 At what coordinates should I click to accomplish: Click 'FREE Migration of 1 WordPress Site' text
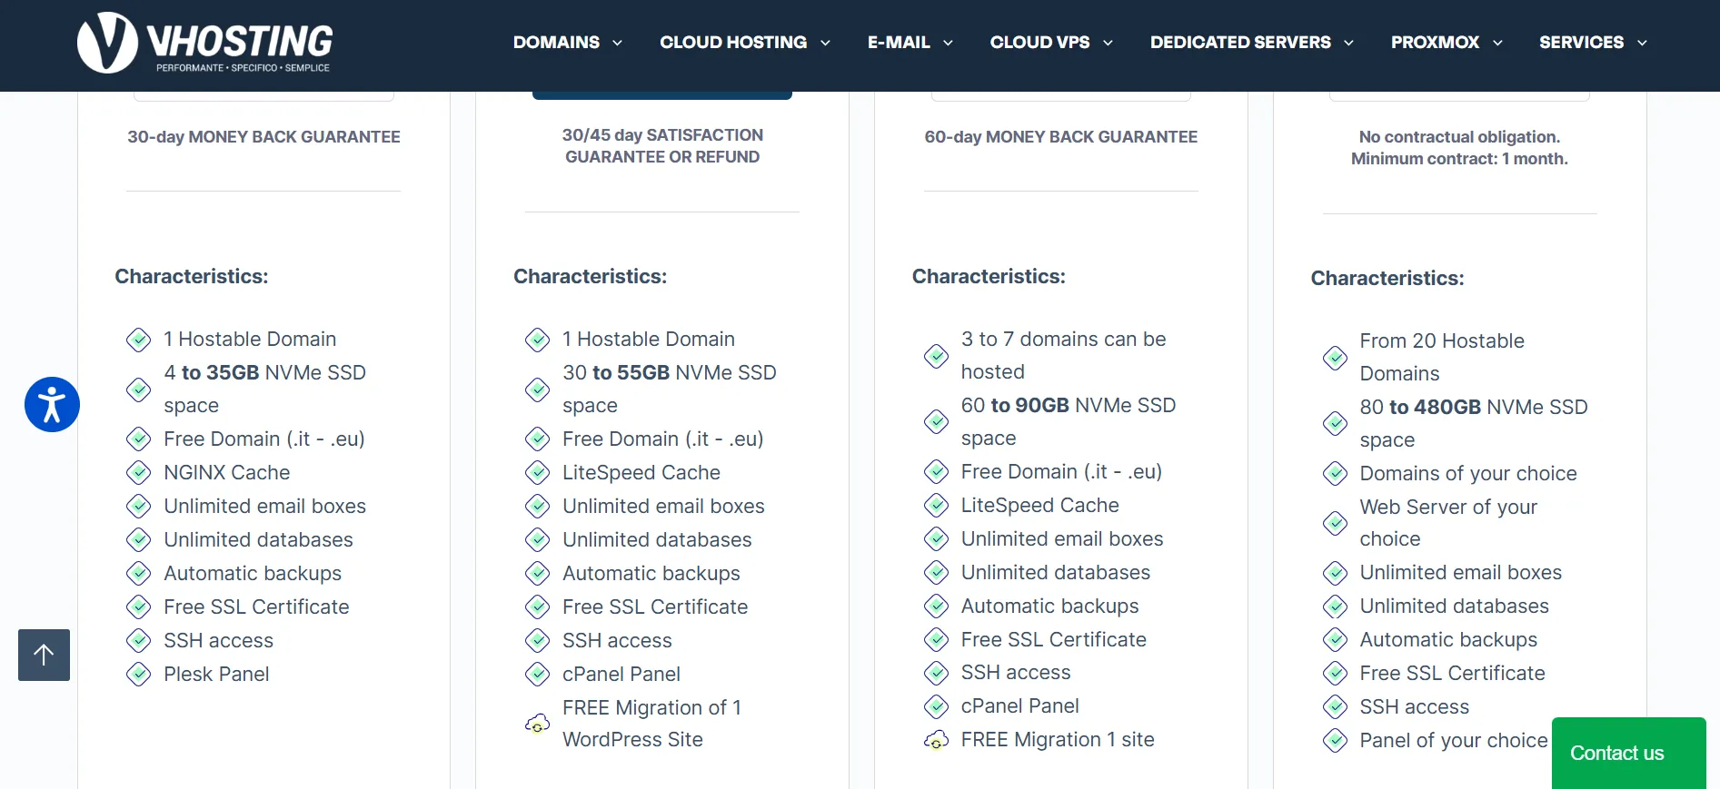pyautogui.click(x=652, y=724)
